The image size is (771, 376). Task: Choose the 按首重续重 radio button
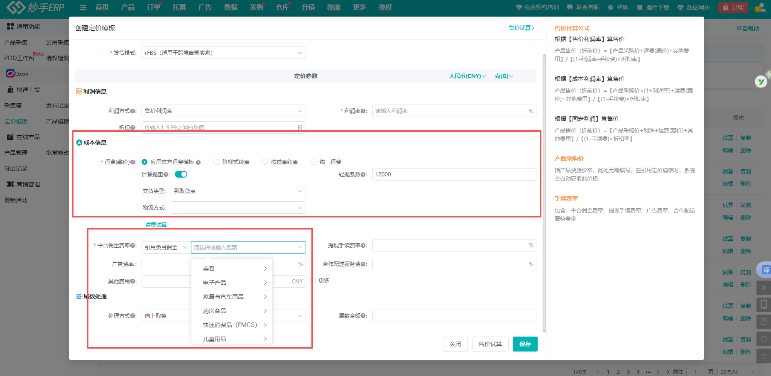pyautogui.click(x=265, y=162)
